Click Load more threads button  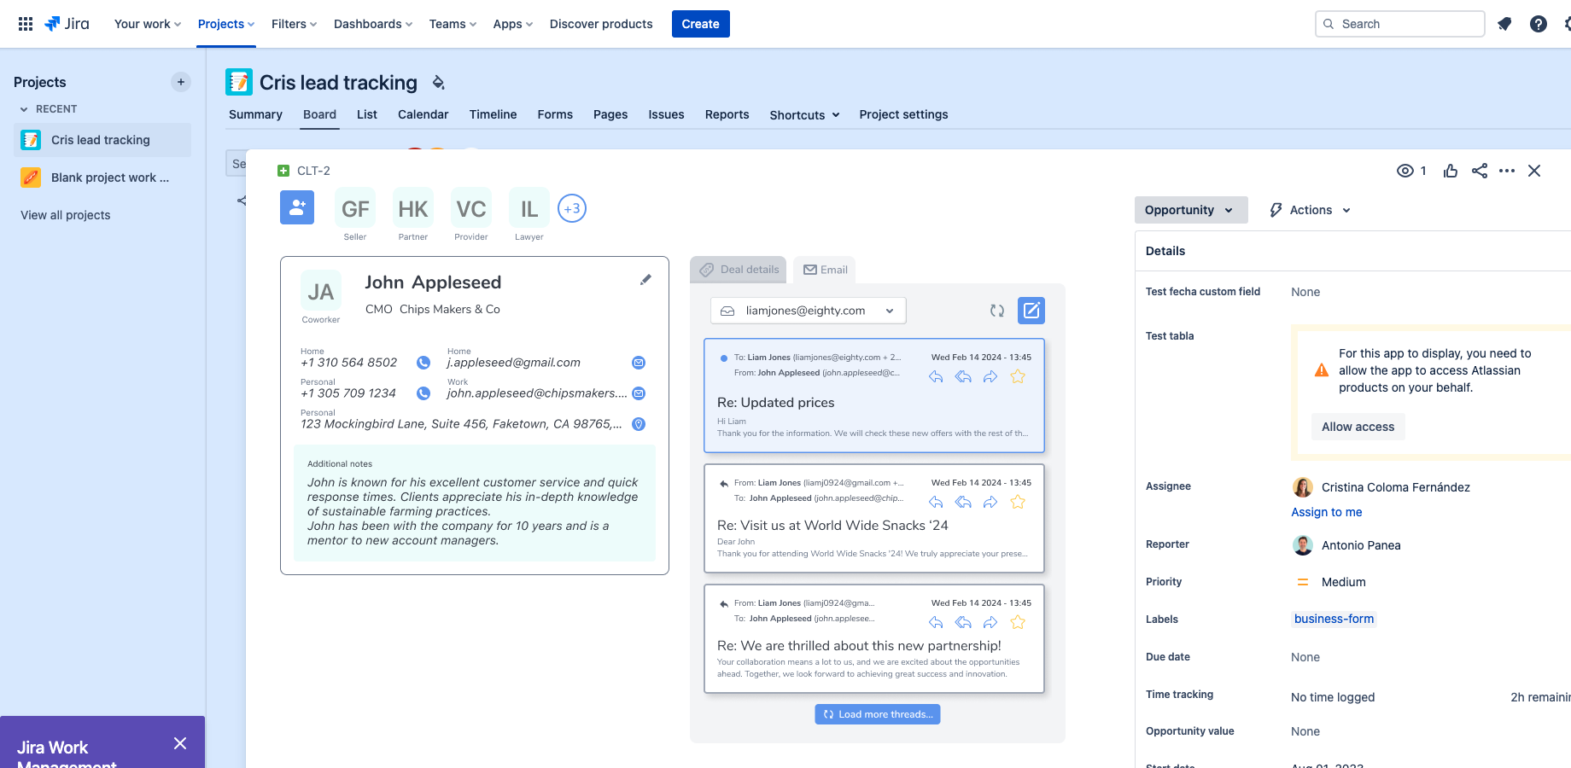click(x=878, y=714)
